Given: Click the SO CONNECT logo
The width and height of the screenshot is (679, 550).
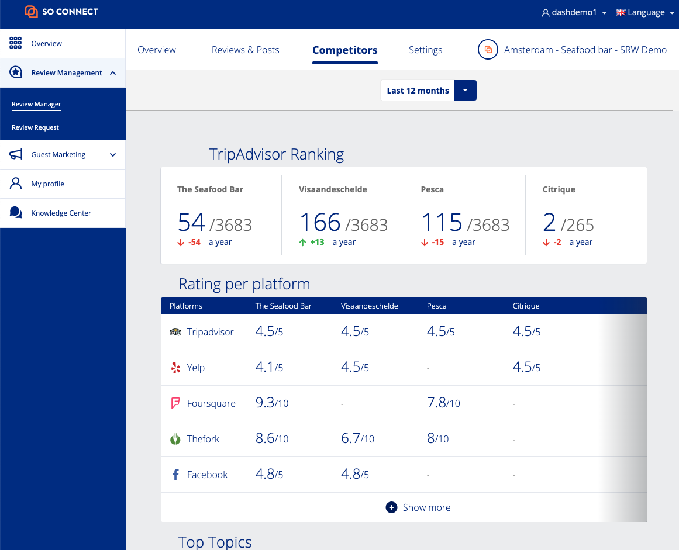Looking at the screenshot, I should (x=61, y=12).
